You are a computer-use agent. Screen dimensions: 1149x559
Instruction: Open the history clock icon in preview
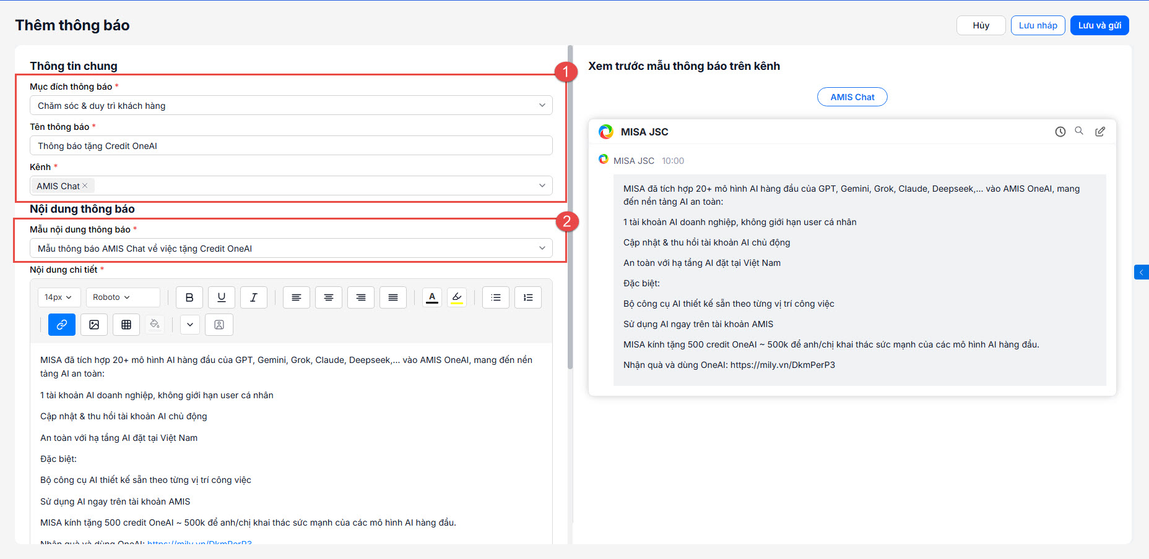pyautogui.click(x=1060, y=132)
